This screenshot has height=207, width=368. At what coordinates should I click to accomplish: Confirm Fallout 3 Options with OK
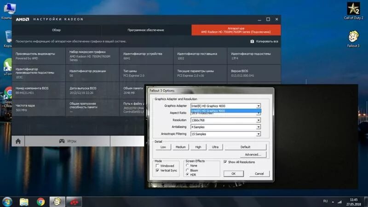(234, 174)
